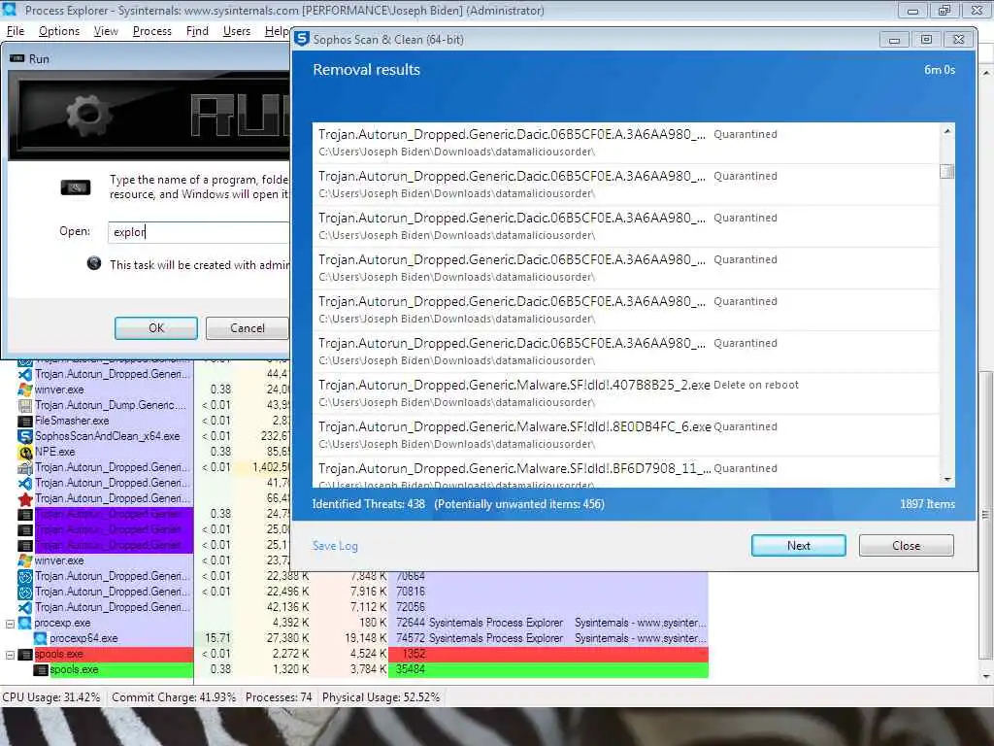Screen dimensions: 994x746
Task: Click Next in Sophos Scan & Clean
Action: [x=799, y=546]
